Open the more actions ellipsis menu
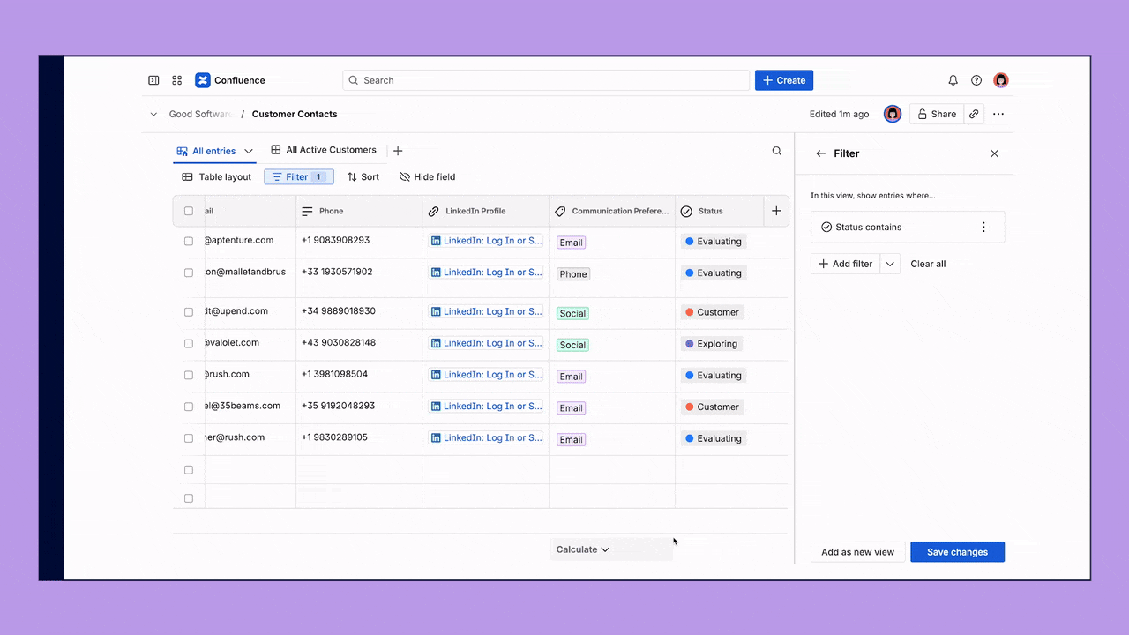The image size is (1129, 635). pos(998,114)
